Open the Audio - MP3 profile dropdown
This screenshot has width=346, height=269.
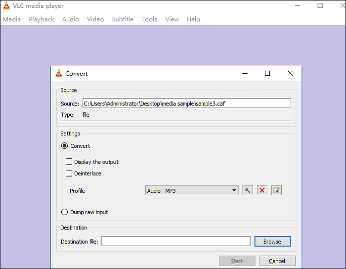(192, 190)
